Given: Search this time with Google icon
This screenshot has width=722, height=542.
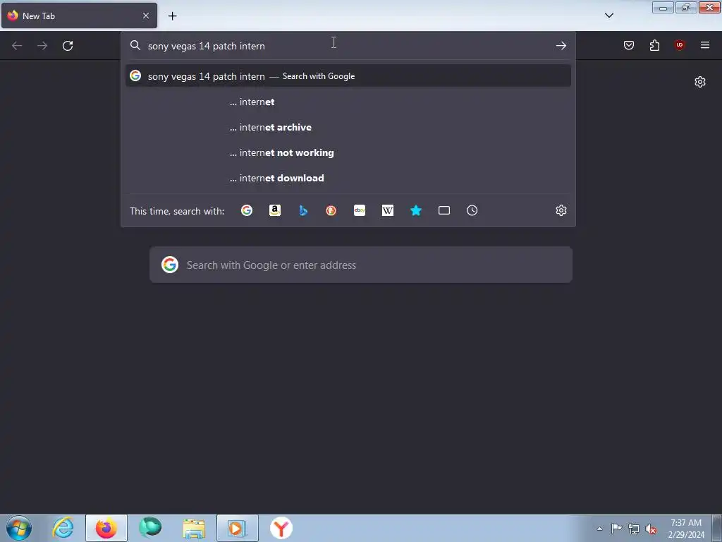Looking at the screenshot, I should click(x=247, y=210).
